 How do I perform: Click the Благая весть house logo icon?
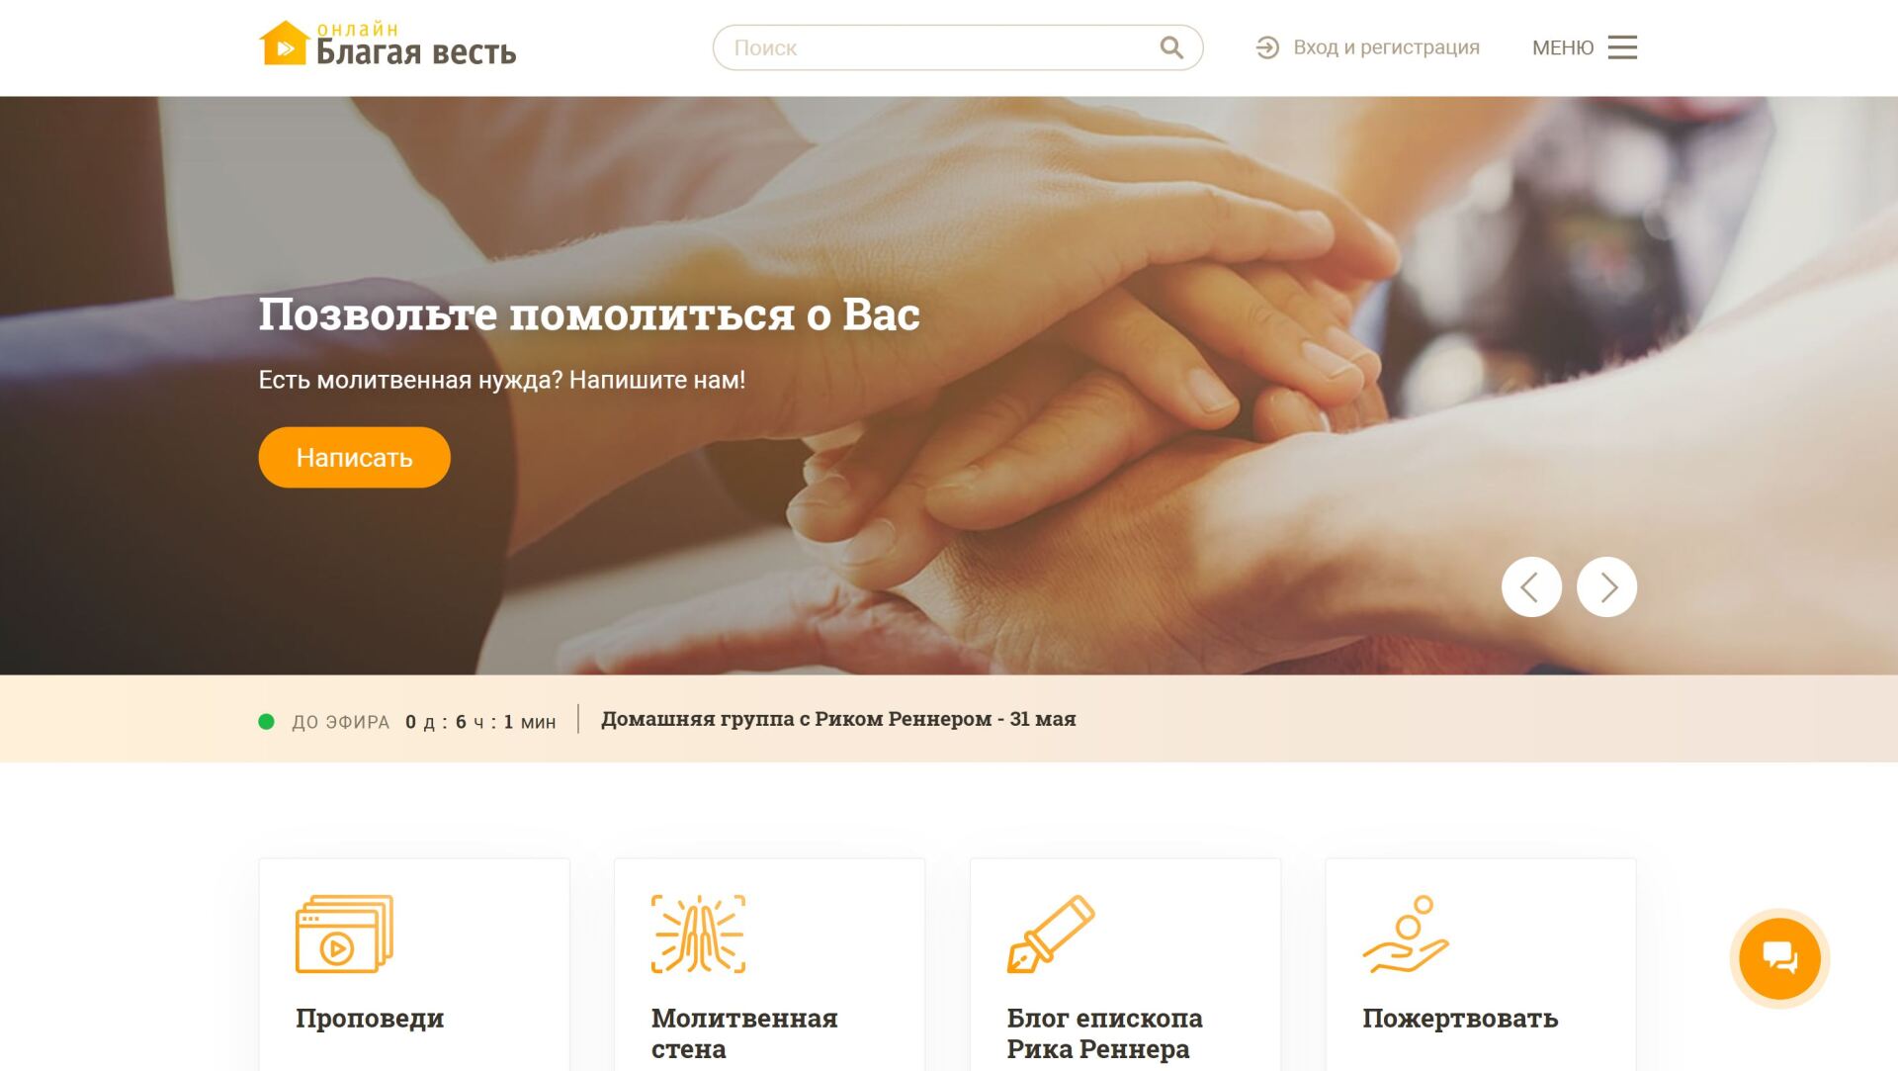285,44
